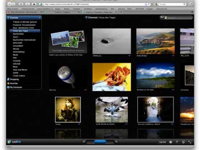Open the new browser tab plus button

(x=121, y=12)
